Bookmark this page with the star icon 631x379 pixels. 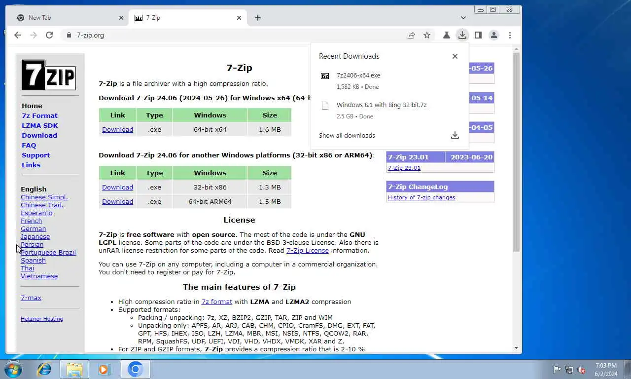427,35
